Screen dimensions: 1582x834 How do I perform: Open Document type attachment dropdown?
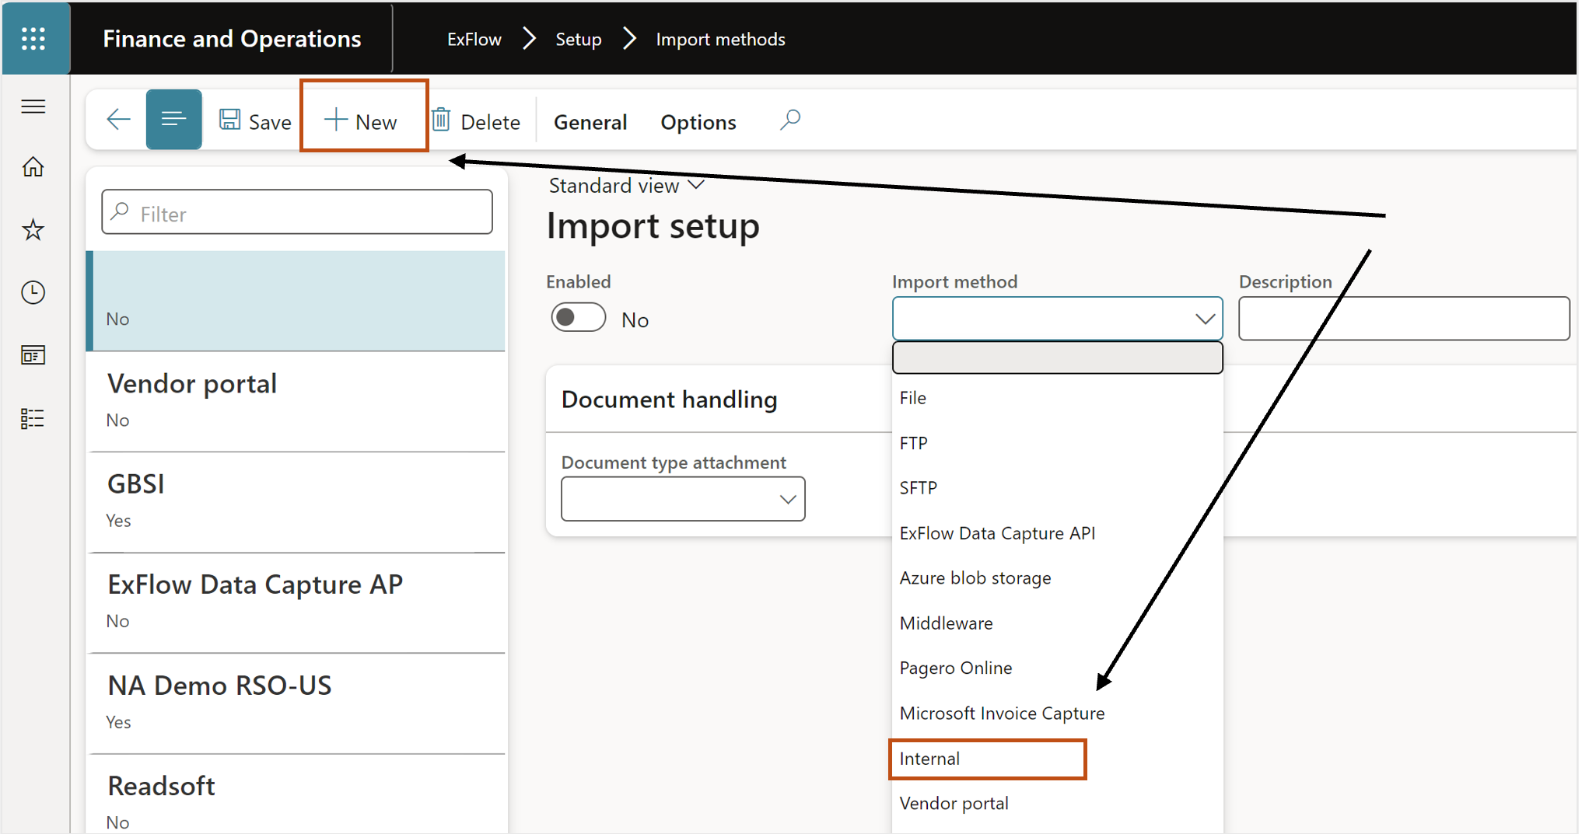(x=683, y=499)
